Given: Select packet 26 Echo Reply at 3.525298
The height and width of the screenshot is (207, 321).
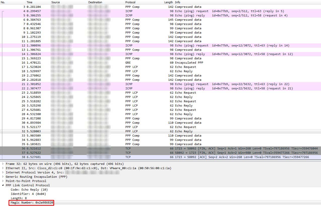Looking at the screenshot, I should [x=160, y=106].
